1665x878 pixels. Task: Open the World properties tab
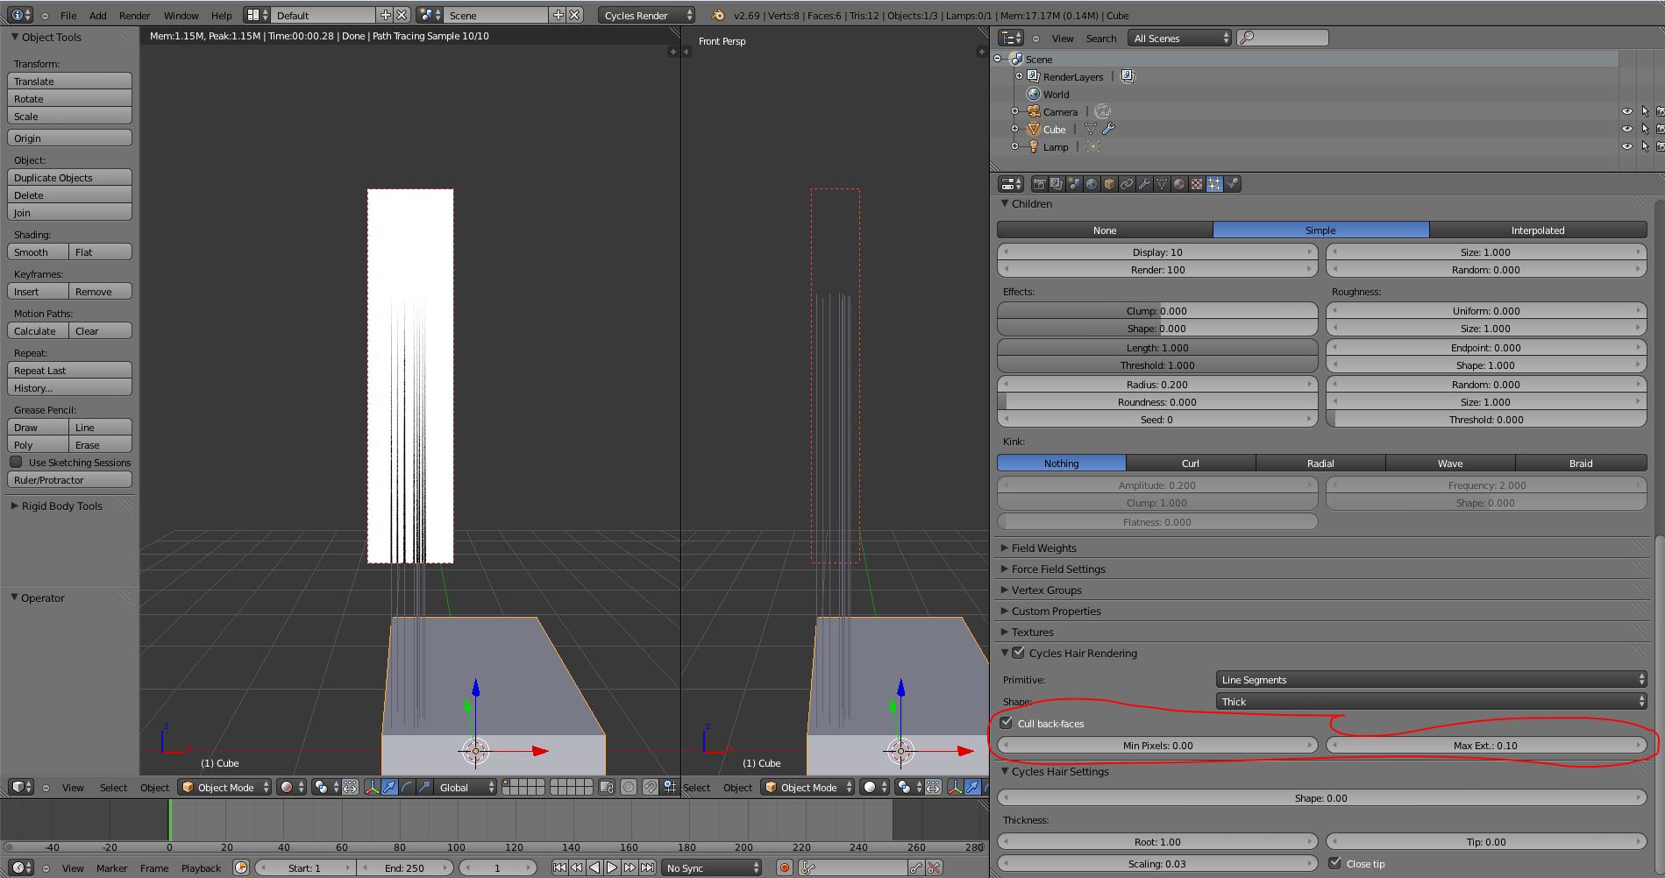[x=1092, y=184]
